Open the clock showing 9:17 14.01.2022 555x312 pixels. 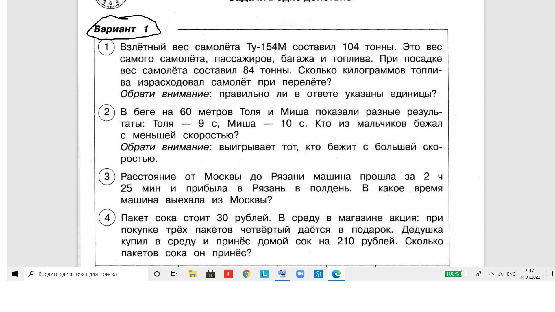(x=530, y=274)
